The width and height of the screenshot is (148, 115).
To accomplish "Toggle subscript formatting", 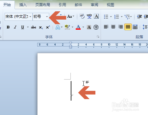I will click(x=41, y=27).
